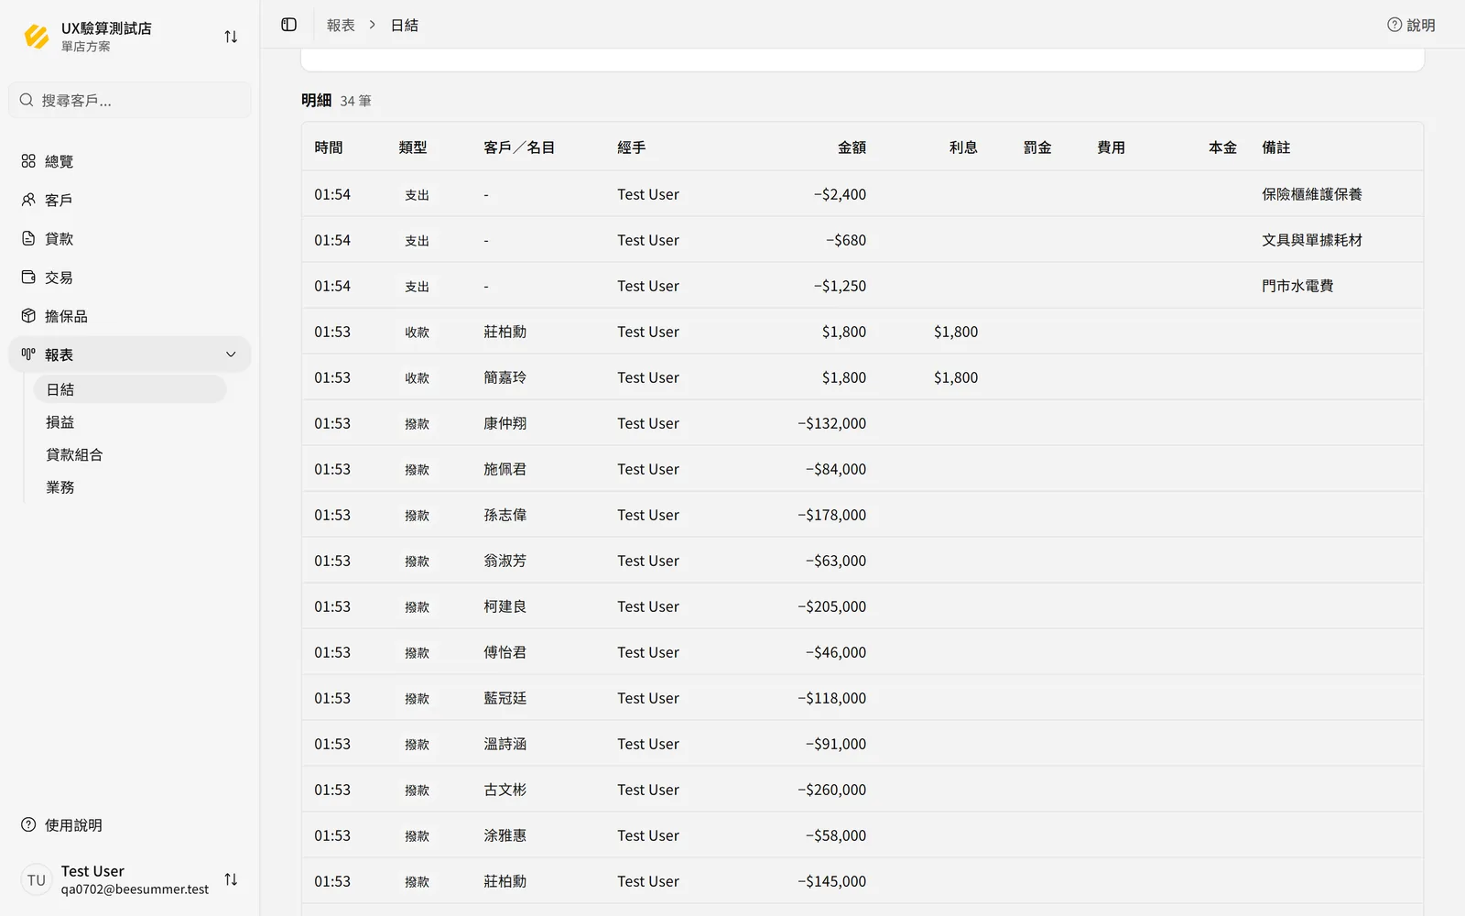Click the 貸款 document icon
Viewport: 1465px width, 916px height.
pos(28,238)
